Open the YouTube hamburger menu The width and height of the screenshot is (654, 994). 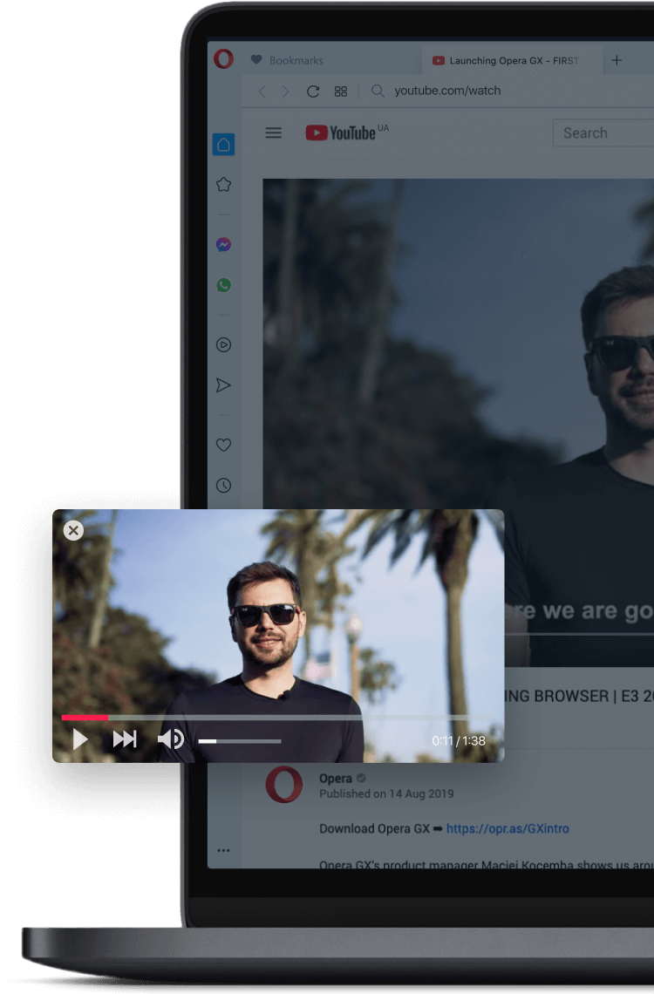pos(274,133)
